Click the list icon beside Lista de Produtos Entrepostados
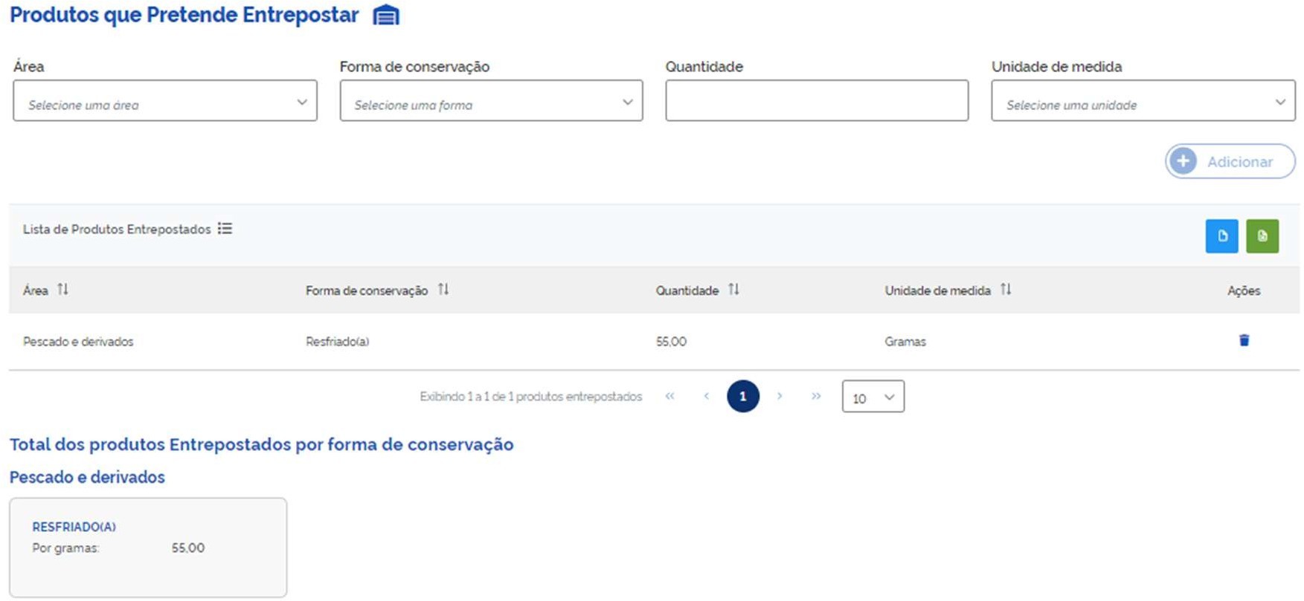Viewport: 1304px width, 601px height. [x=225, y=229]
